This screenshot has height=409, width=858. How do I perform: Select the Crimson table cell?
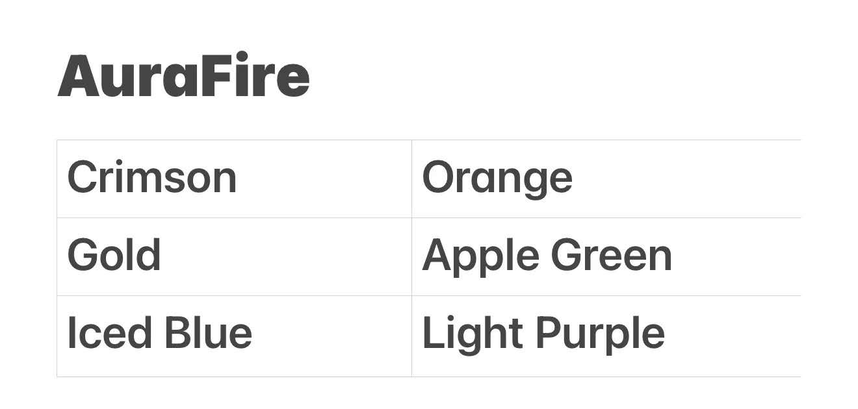(152, 178)
